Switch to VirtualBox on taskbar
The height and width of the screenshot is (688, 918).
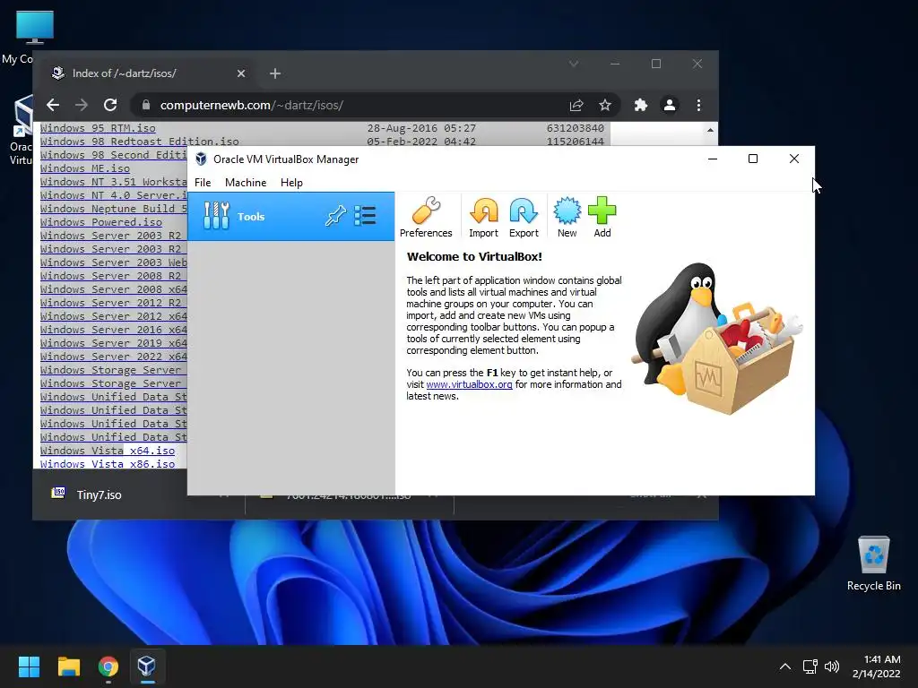tap(146, 666)
